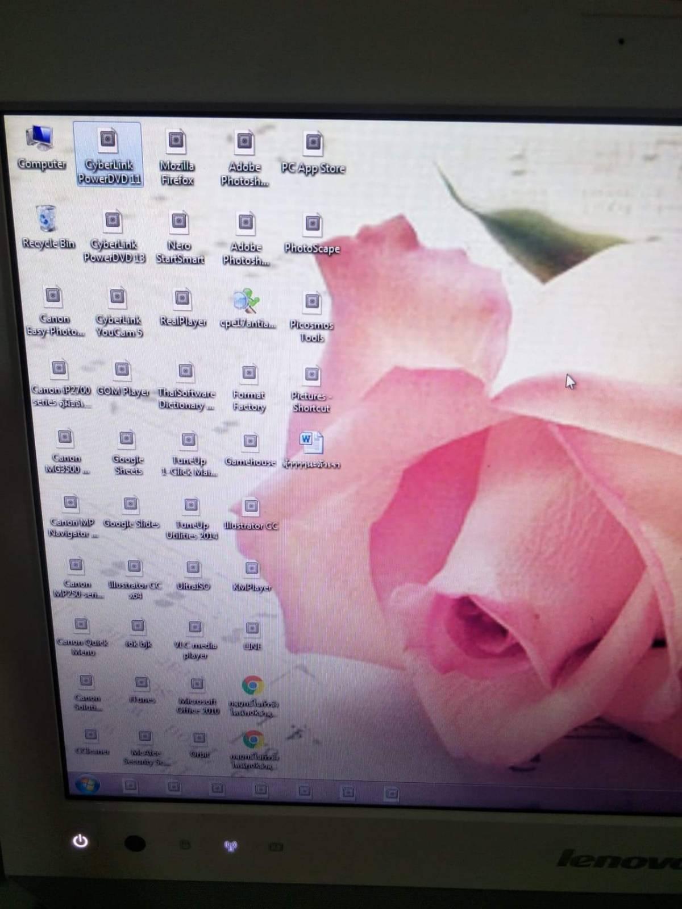Select Canon MP Navigator icon

click(72, 517)
